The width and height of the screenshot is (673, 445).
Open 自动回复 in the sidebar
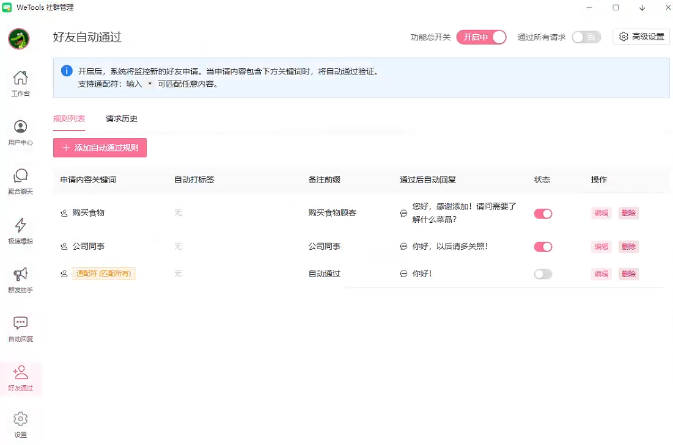click(x=20, y=328)
